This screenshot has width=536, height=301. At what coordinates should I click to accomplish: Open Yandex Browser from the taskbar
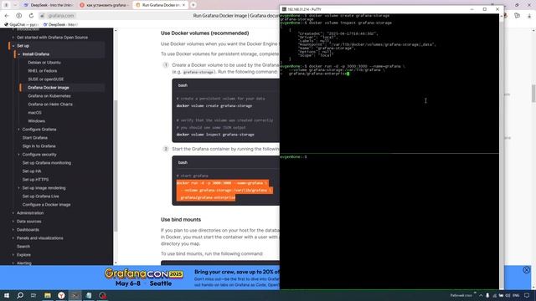point(61,295)
